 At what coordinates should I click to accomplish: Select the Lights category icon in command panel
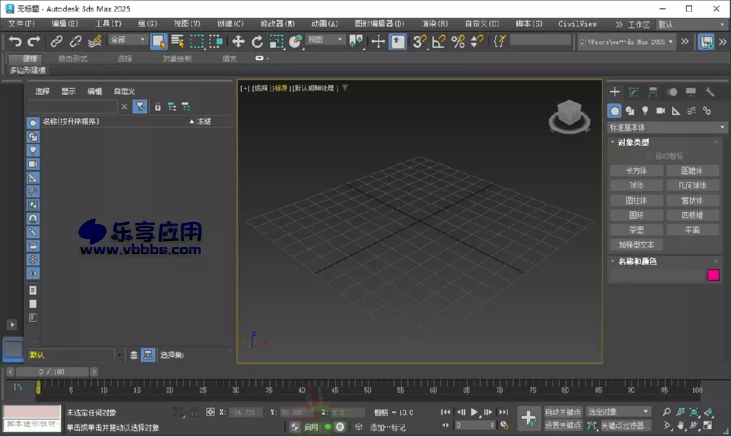pos(645,111)
